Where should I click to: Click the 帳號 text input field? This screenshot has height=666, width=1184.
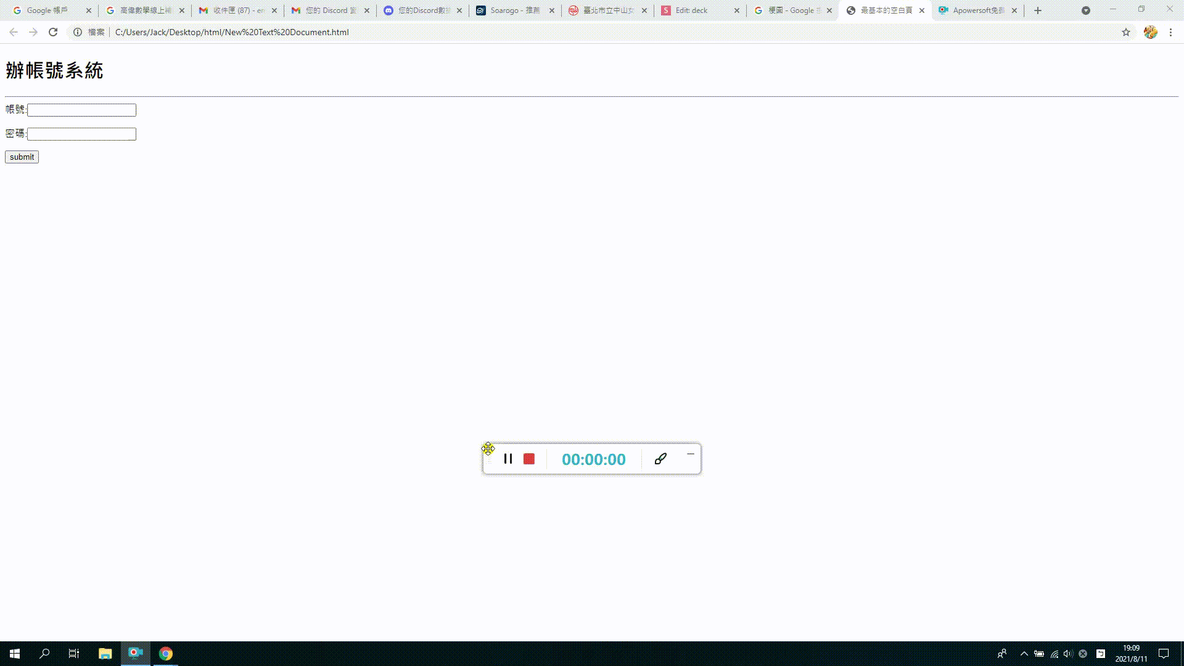(x=81, y=110)
